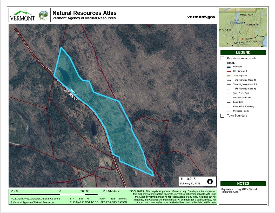Image resolution: width=275 pixels, height=213 pixels.
Task: Click the Legal Trail legend symbol
Action: tap(229, 102)
